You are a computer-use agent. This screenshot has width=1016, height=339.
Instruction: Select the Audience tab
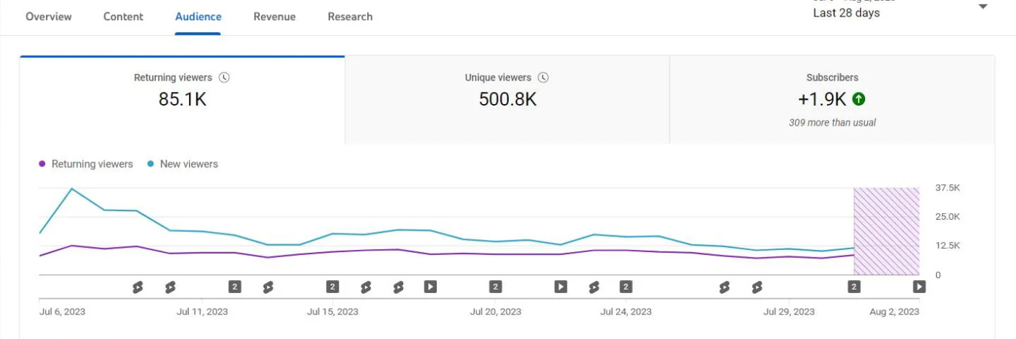[x=198, y=16]
